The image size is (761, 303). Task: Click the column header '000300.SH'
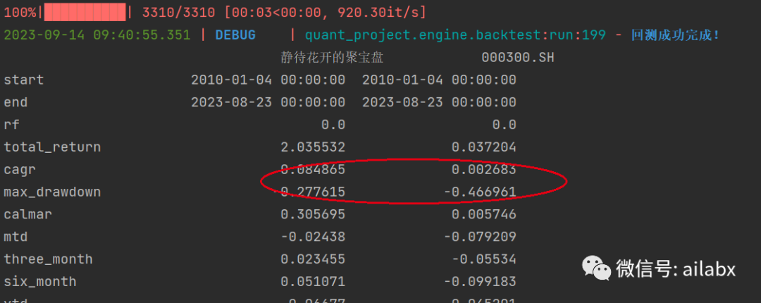coord(518,58)
